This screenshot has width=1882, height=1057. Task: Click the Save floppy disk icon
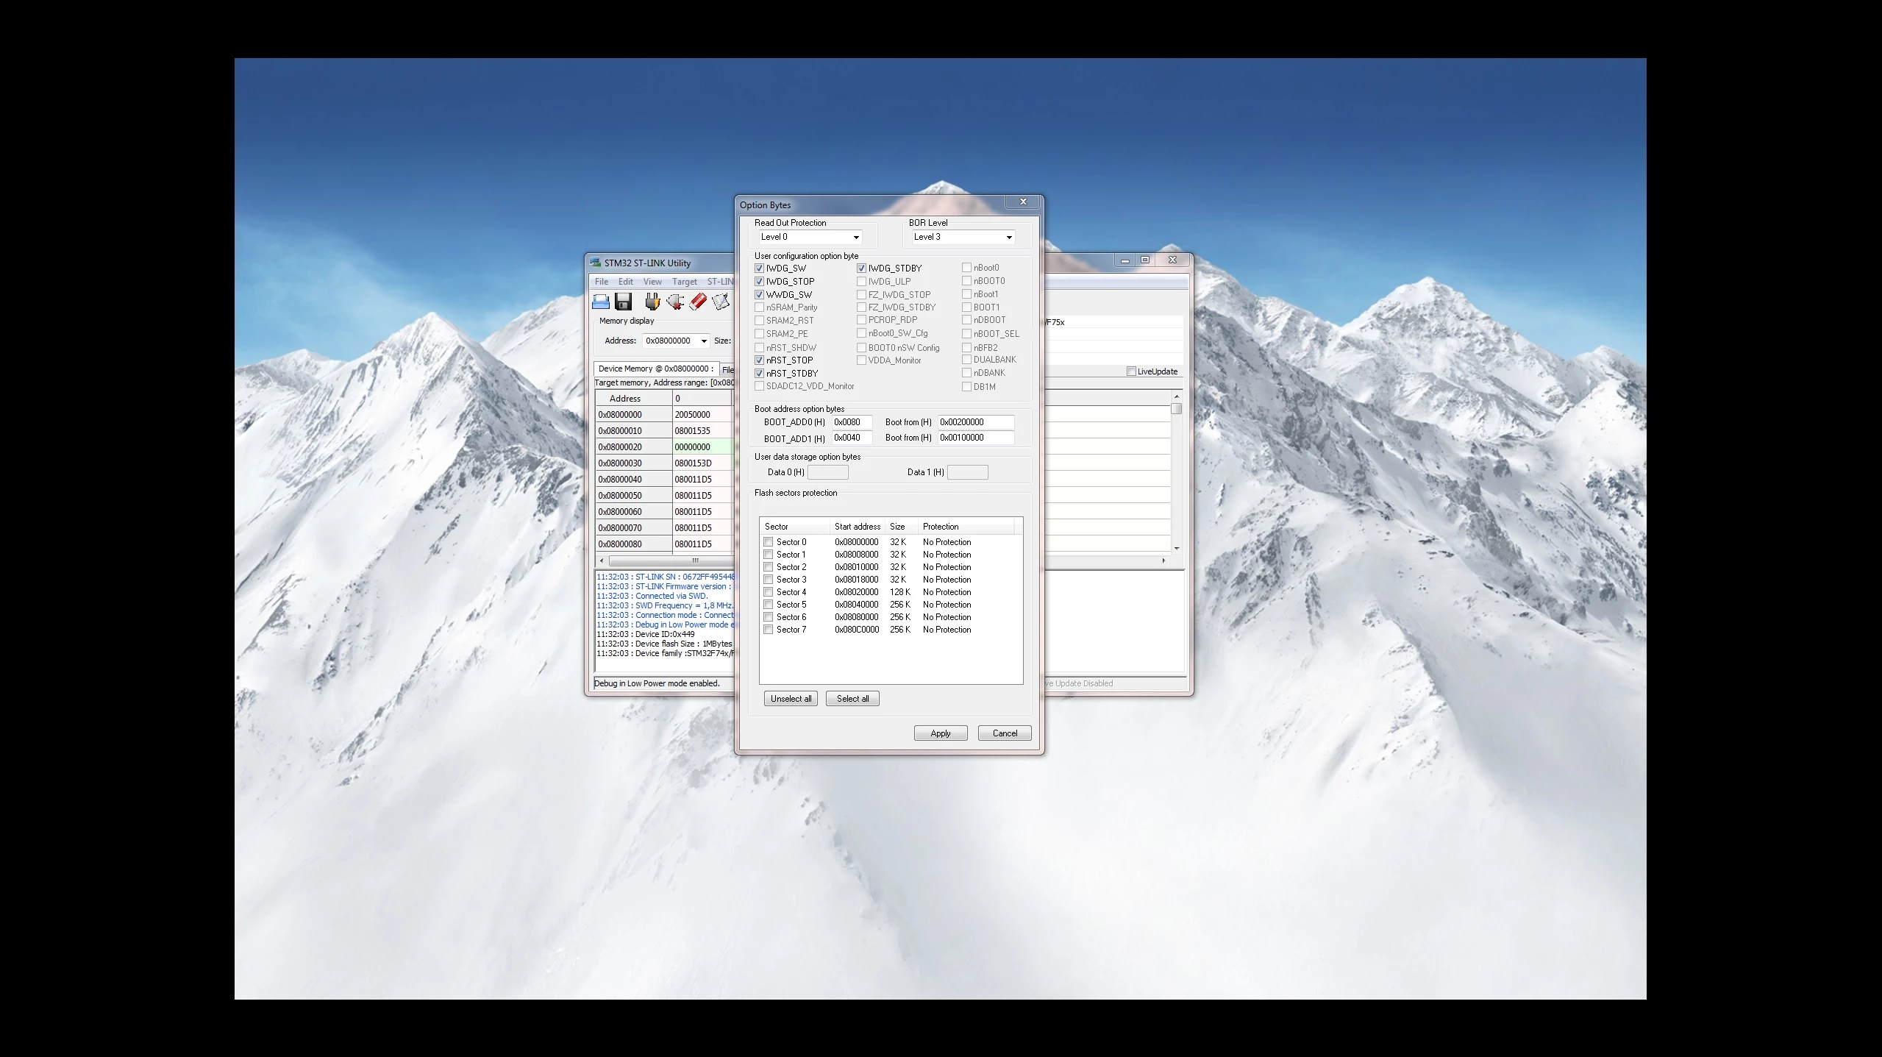coord(624,302)
